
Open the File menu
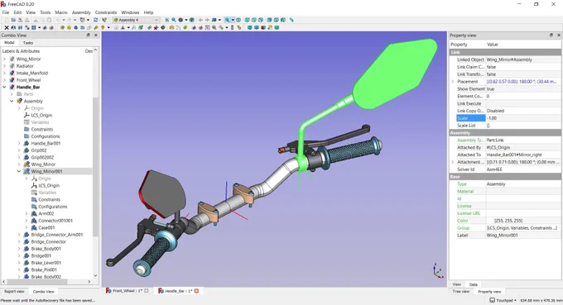tap(6, 12)
